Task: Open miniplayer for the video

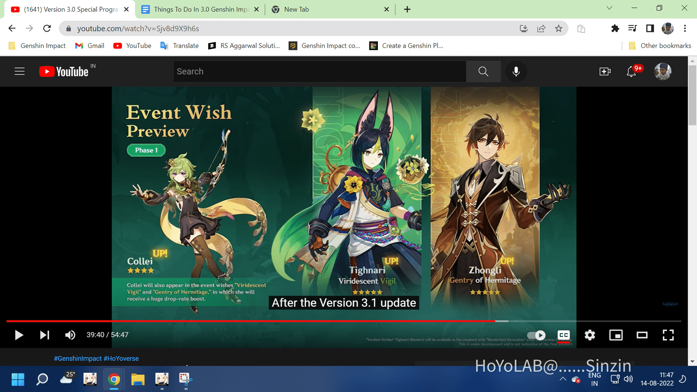Action: [x=616, y=335]
